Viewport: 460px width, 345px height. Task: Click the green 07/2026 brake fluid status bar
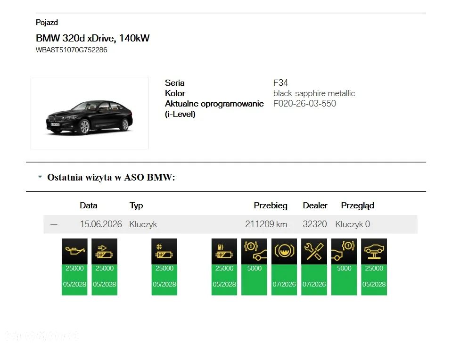point(284,280)
